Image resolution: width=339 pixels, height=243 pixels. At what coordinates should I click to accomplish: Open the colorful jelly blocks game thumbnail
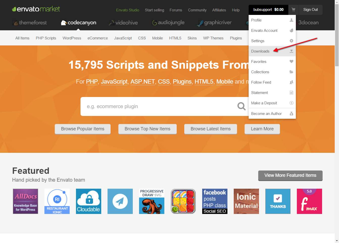coord(183,201)
